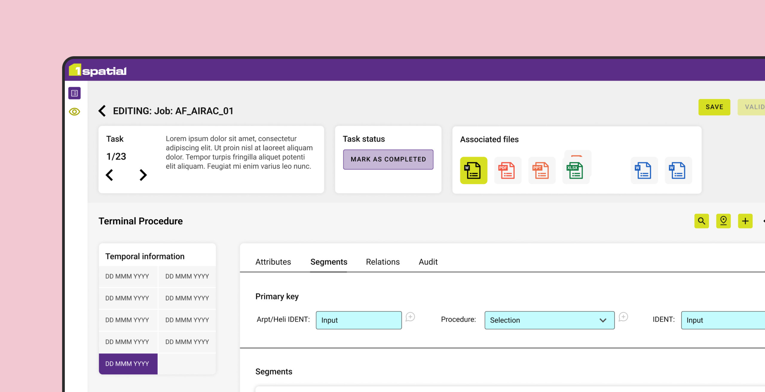Viewport: 765px width, 392px height.
Task: Go to the previous task arrow
Action: tap(109, 175)
